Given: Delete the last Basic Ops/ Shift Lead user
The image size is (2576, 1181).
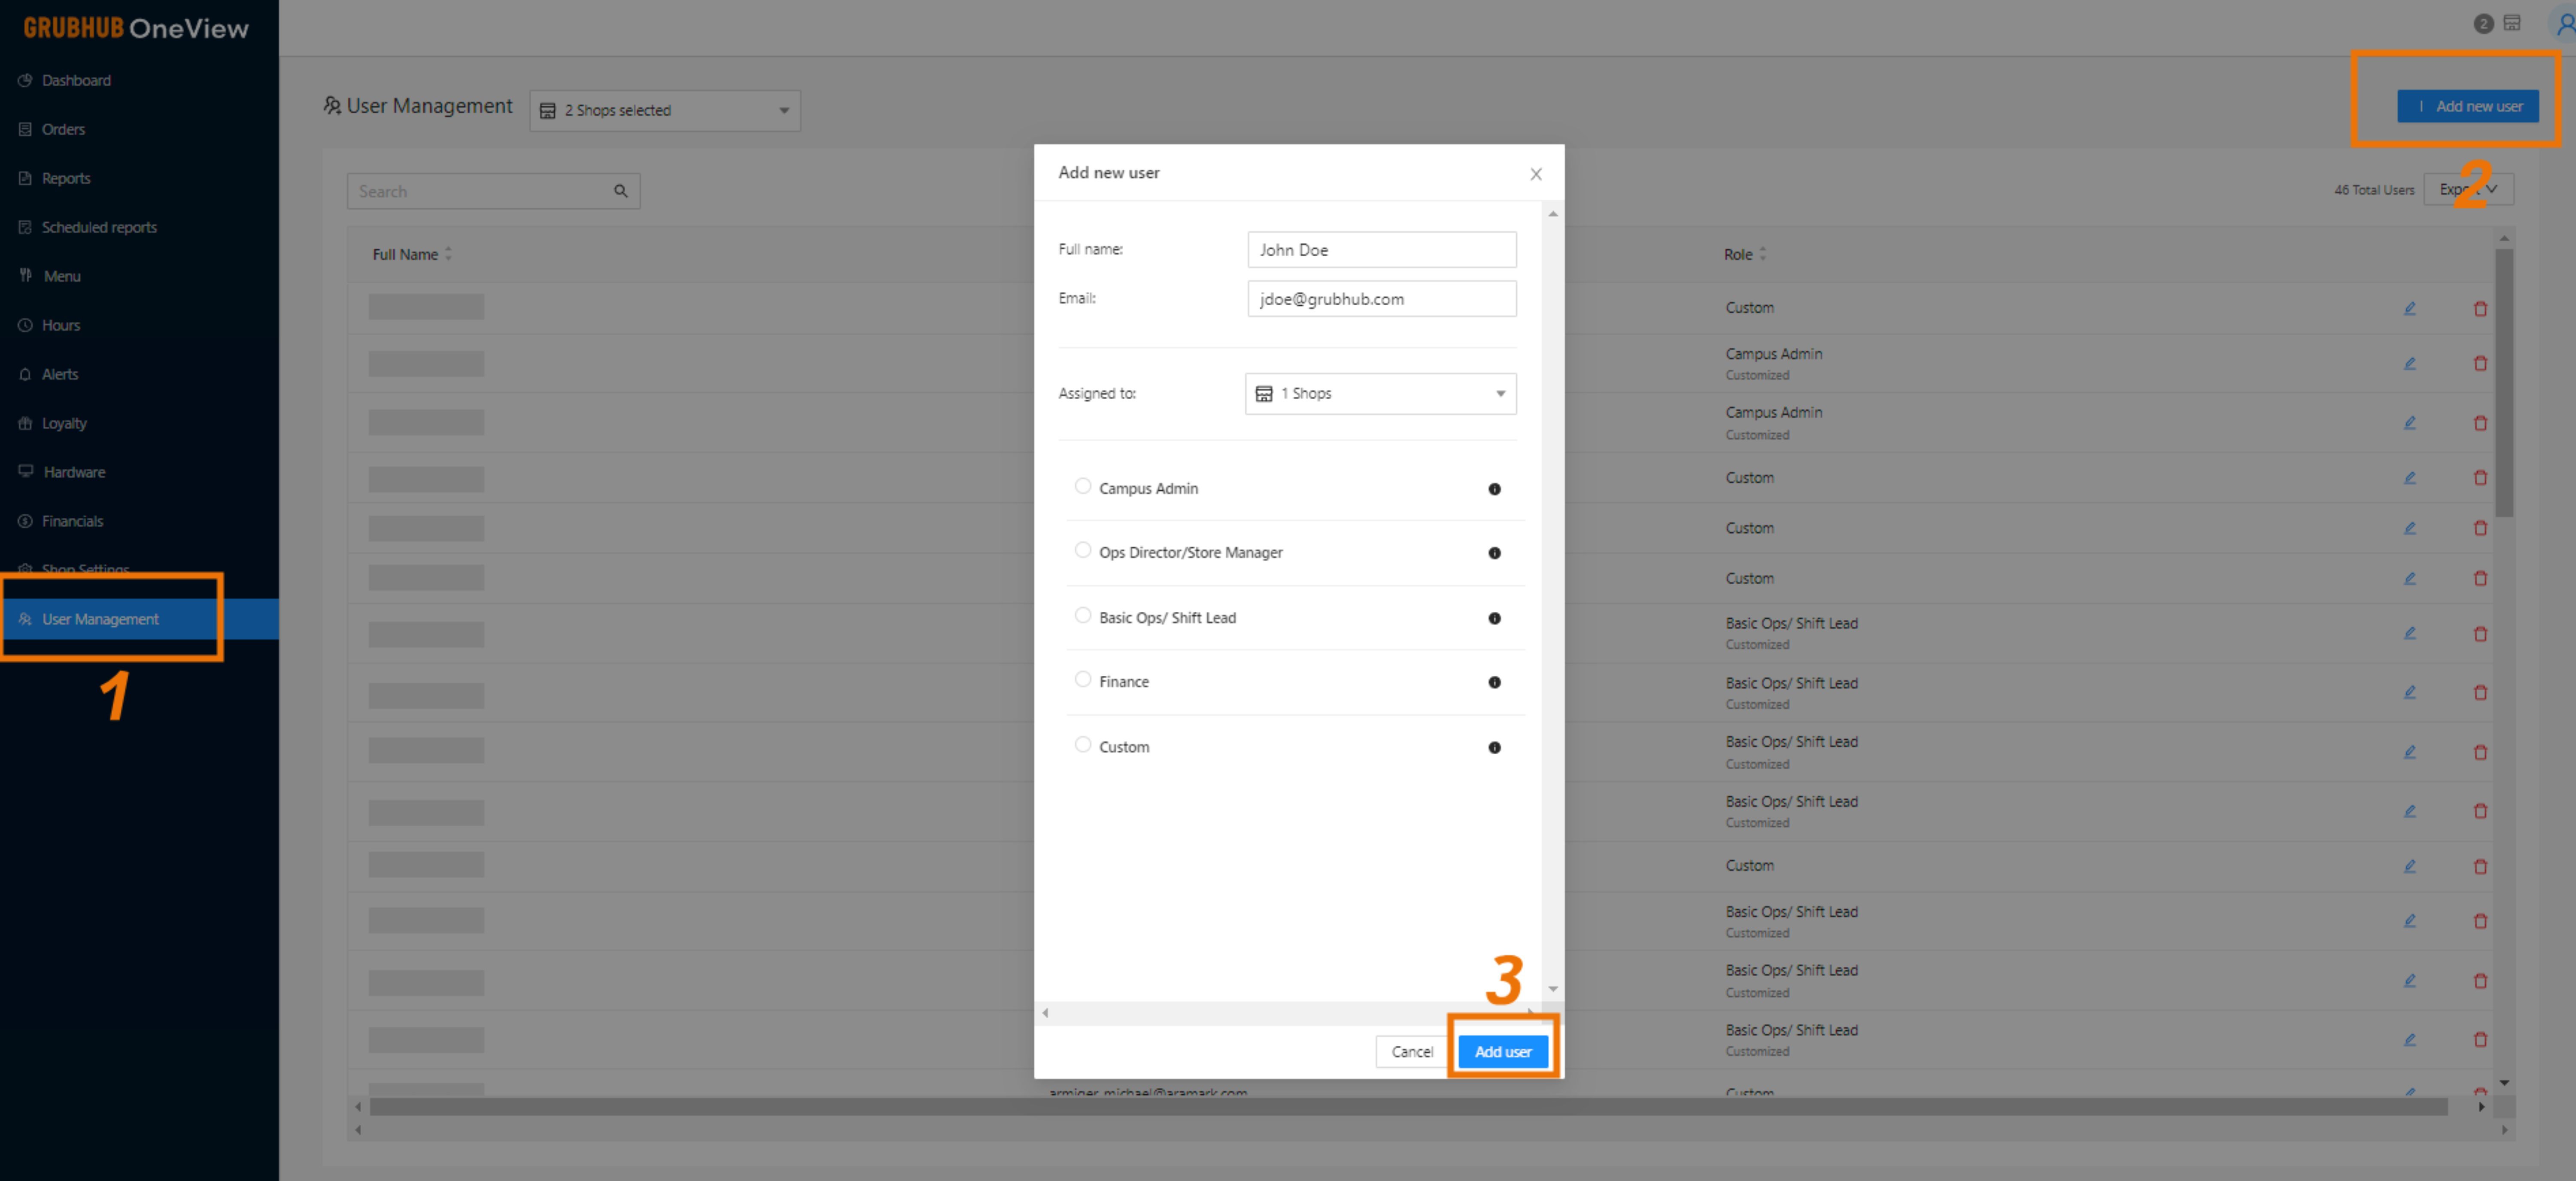Looking at the screenshot, I should click(x=2480, y=1039).
